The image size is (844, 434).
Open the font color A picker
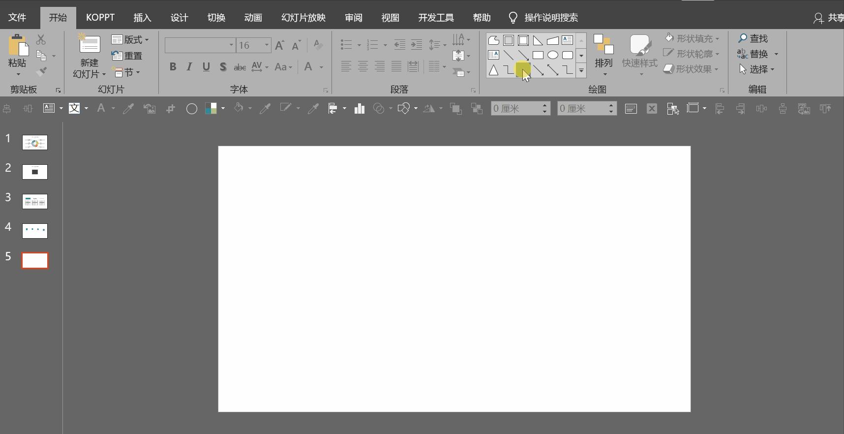tap(308, 67)
